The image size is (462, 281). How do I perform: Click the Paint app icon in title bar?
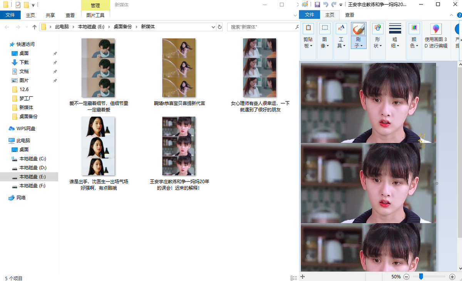[x=305, y=5]
